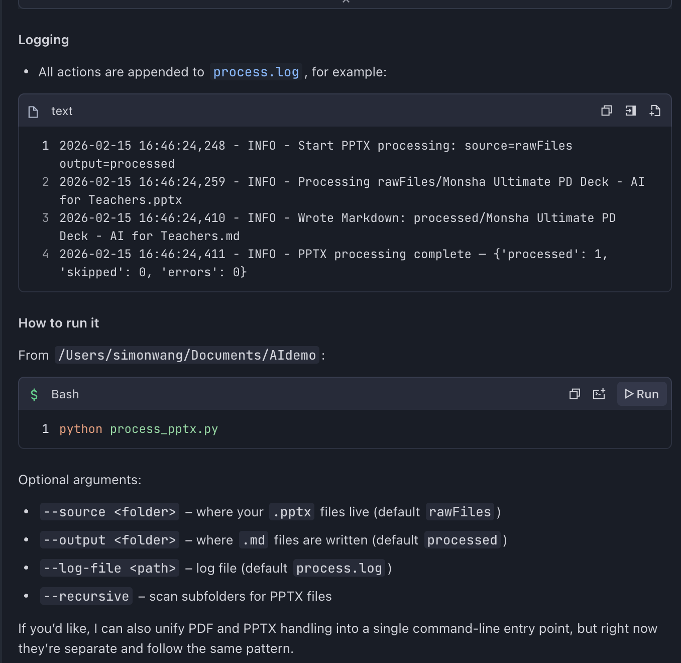Run the python process_pptx.py command

(x=641, y=394)
